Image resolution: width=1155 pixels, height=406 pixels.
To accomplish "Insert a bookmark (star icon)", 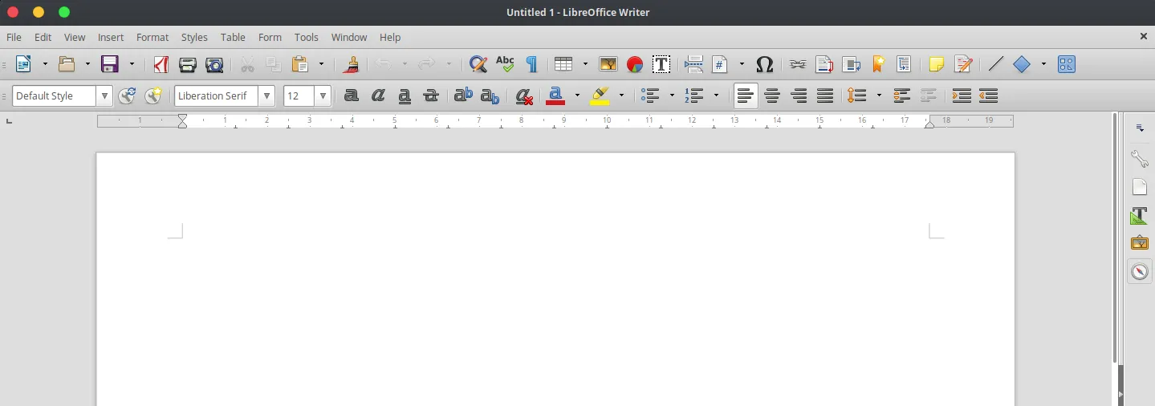I will click(877, 64).
